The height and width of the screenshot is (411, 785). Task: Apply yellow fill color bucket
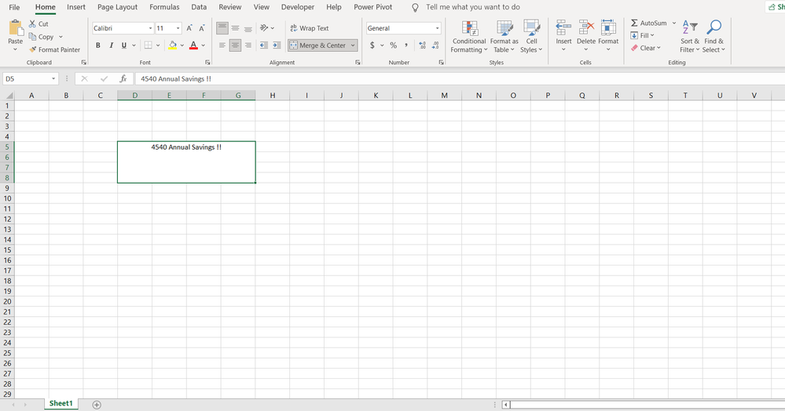point(173,45)
